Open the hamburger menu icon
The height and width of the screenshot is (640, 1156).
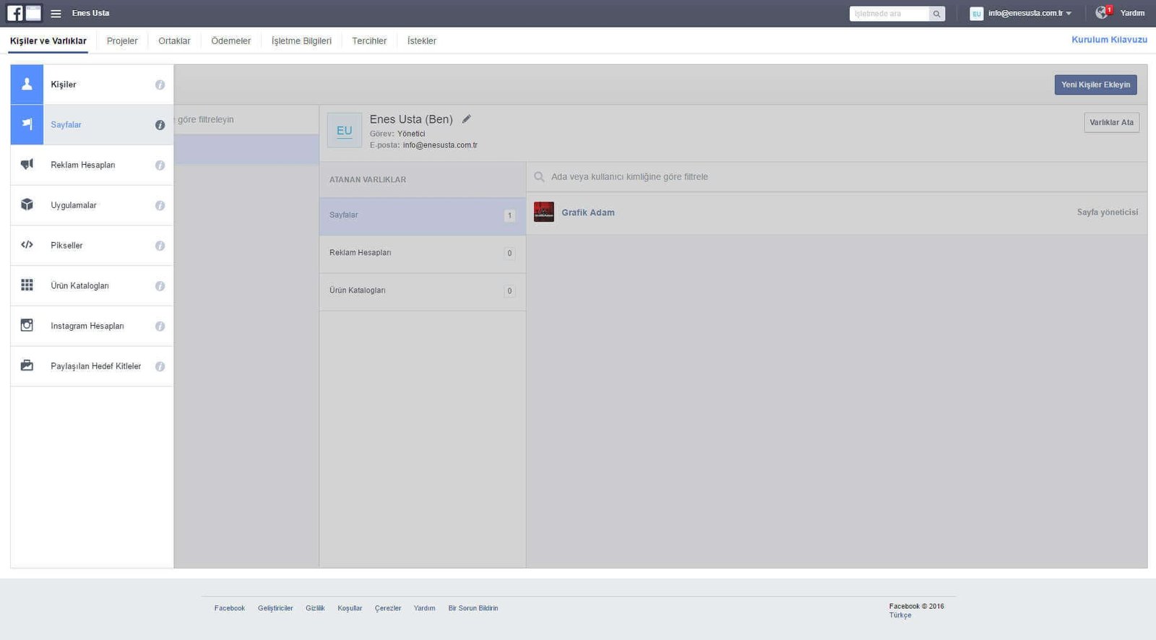[x=56, y=14]
